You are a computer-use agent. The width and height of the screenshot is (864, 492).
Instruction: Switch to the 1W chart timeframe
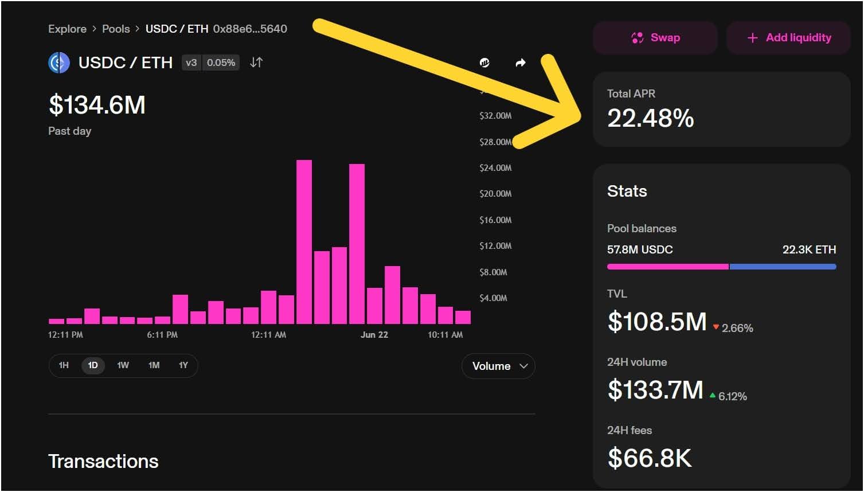[123, 365]
